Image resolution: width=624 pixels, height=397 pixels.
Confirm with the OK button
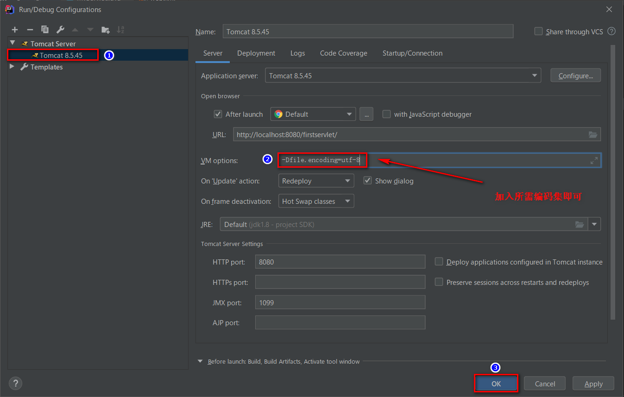(x=496, y=384)
